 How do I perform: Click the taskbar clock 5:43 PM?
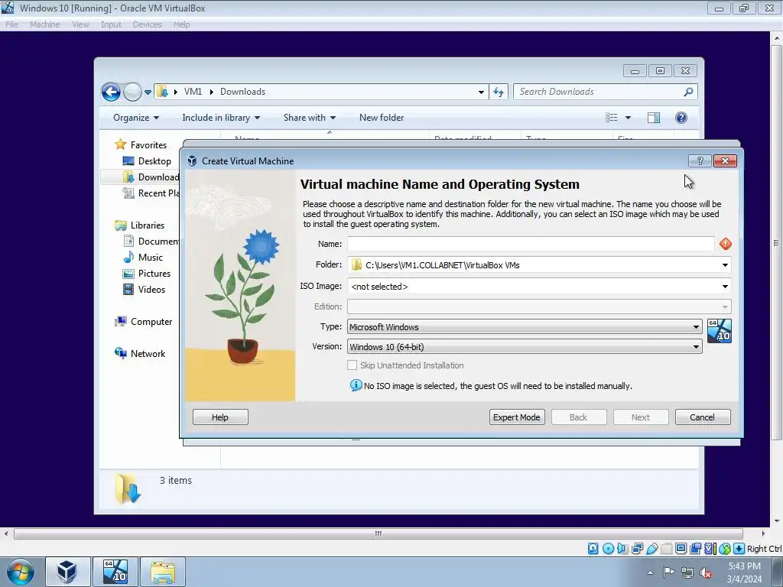pyautogui.click(x=744, y=566)
